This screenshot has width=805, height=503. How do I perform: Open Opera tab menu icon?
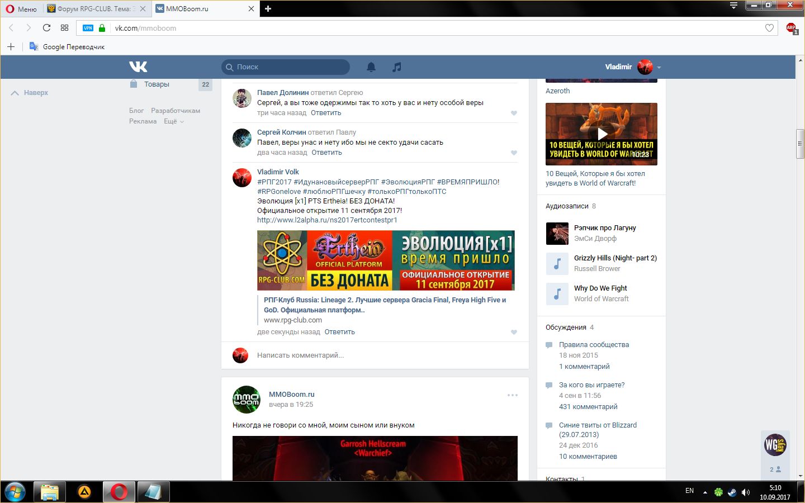[734, 6]
